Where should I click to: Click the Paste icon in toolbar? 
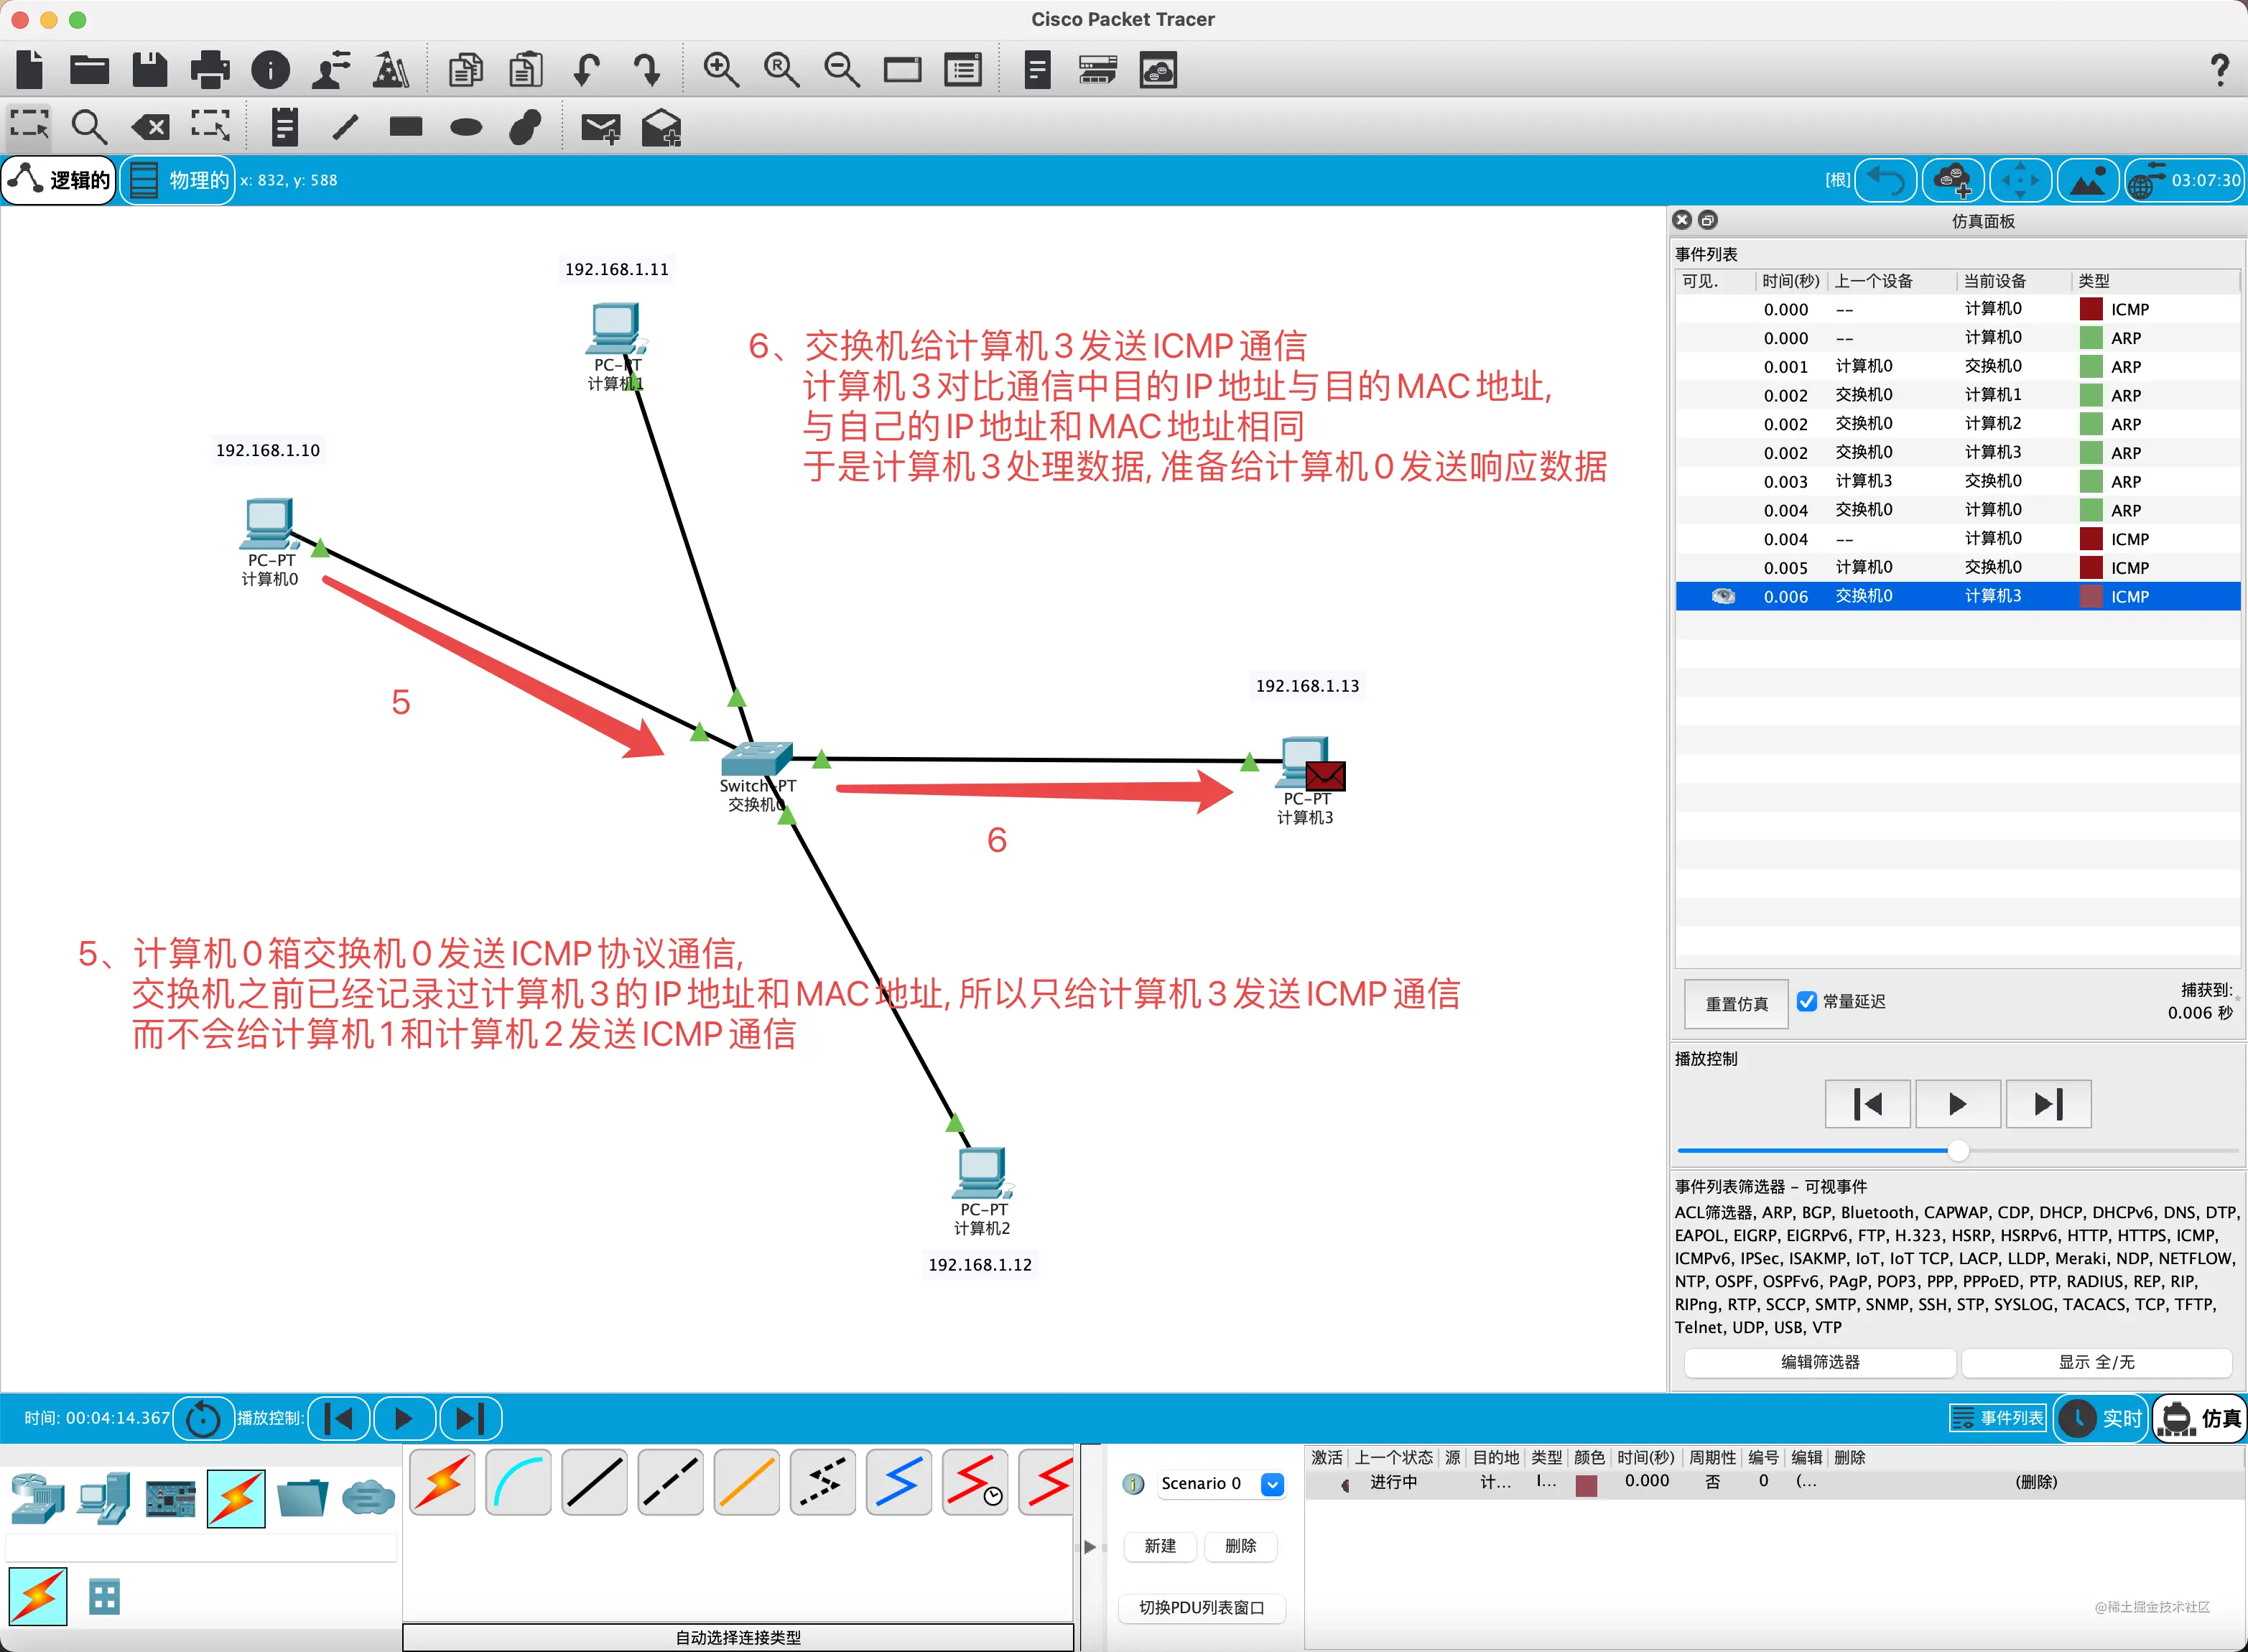(x=526, y=69)
